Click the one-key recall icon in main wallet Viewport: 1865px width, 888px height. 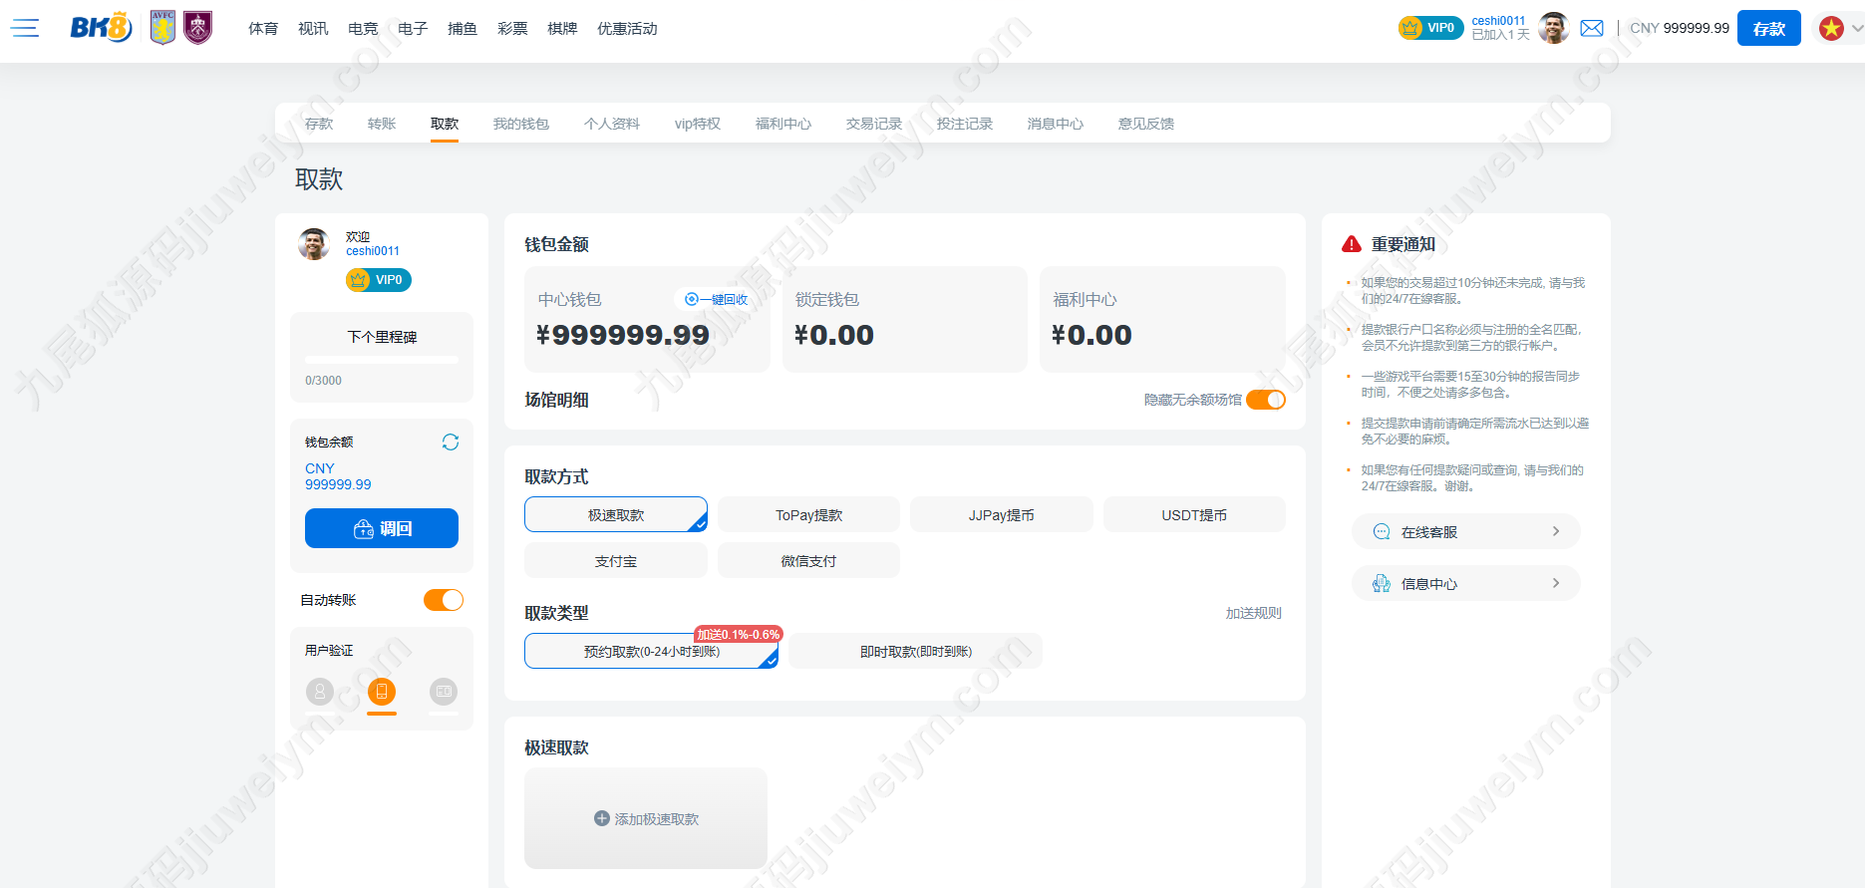pyautogui.click(x=692, y=299)
